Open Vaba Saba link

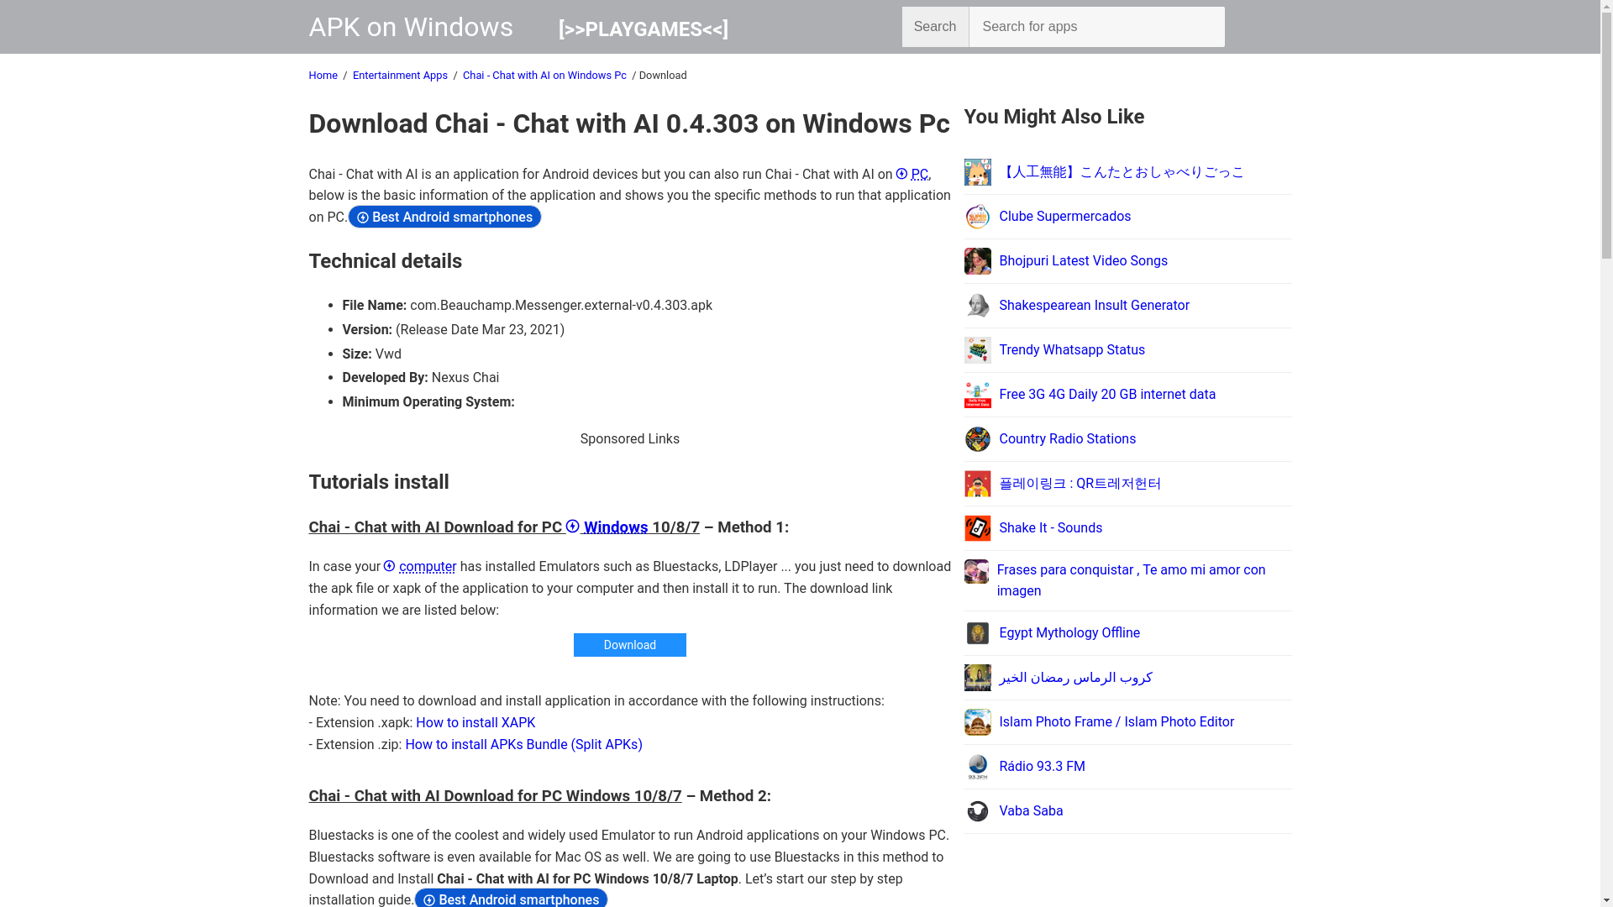[x=1031, y=811]
